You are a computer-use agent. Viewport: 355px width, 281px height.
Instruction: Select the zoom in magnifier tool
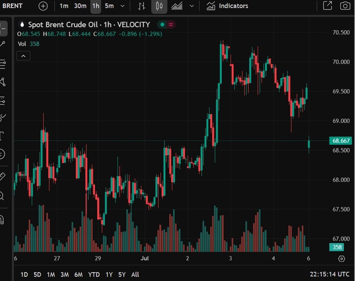point(2,196)
